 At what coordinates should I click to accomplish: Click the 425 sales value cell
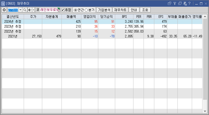[x=71, y=21]
